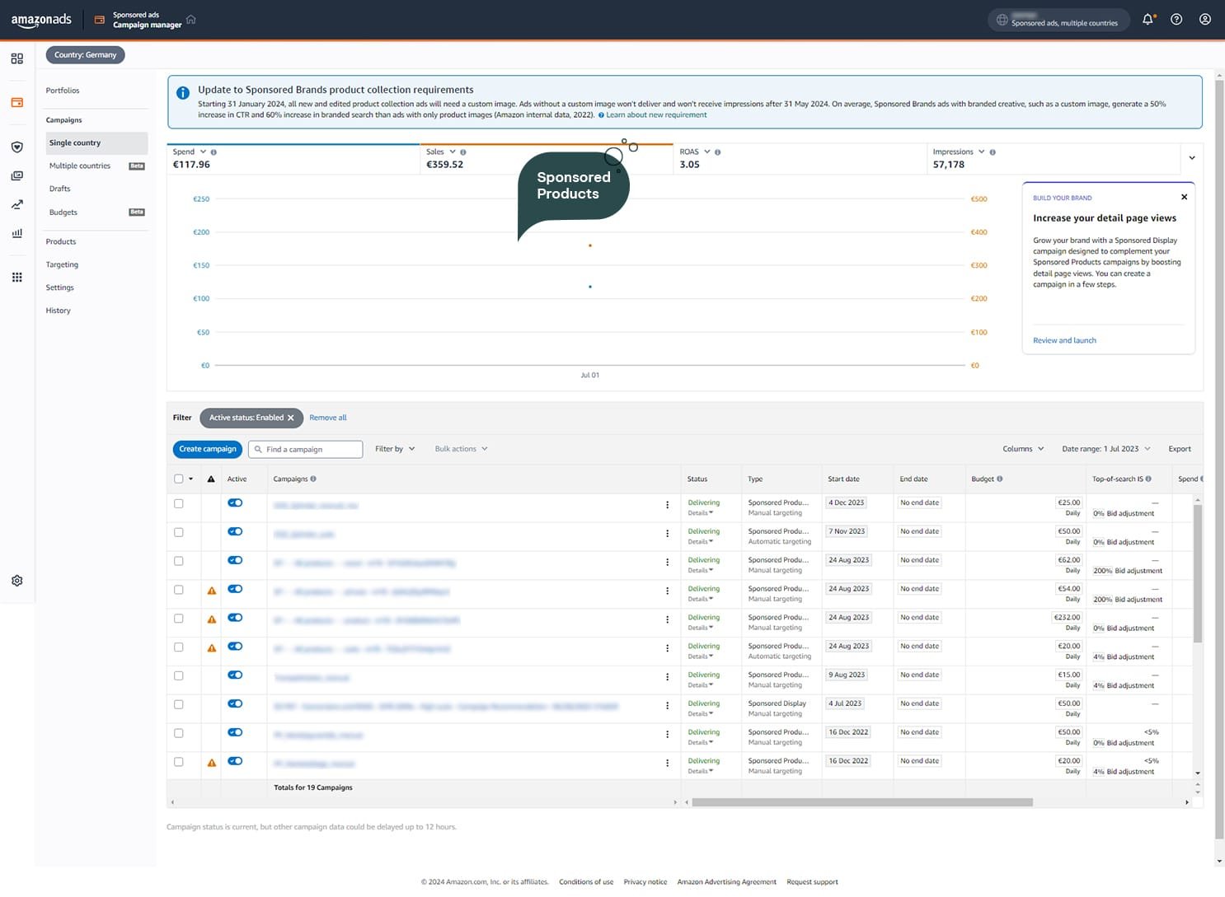
Task: Click the Create campaign button
Action: pos(207,450)
